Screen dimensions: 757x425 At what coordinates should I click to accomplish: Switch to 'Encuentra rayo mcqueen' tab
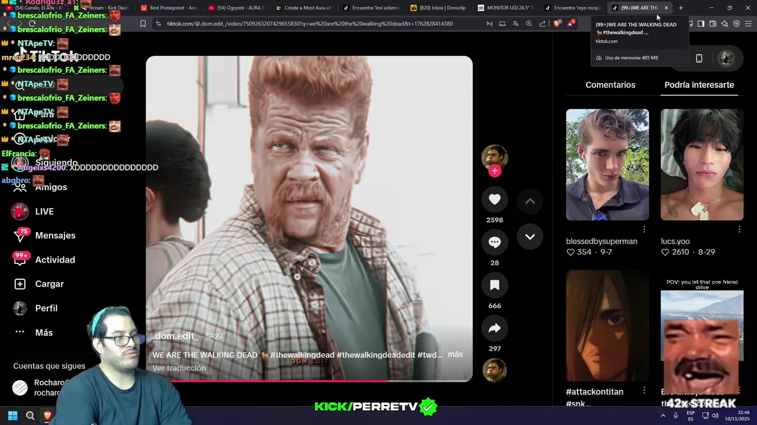coord(574,8)
